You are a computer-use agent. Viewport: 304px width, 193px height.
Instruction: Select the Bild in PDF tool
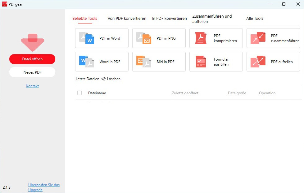(x=159, y=62)
